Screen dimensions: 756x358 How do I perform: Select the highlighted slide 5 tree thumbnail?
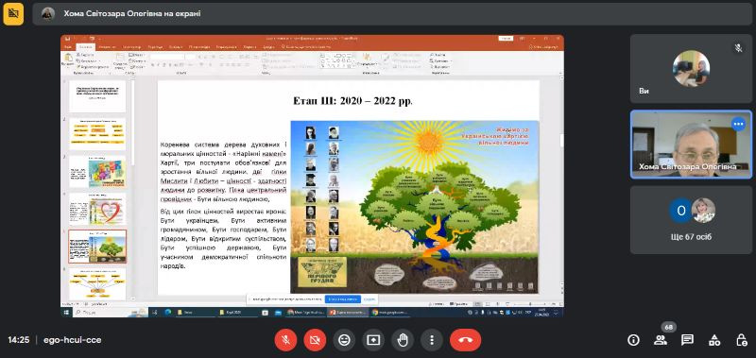97,247
